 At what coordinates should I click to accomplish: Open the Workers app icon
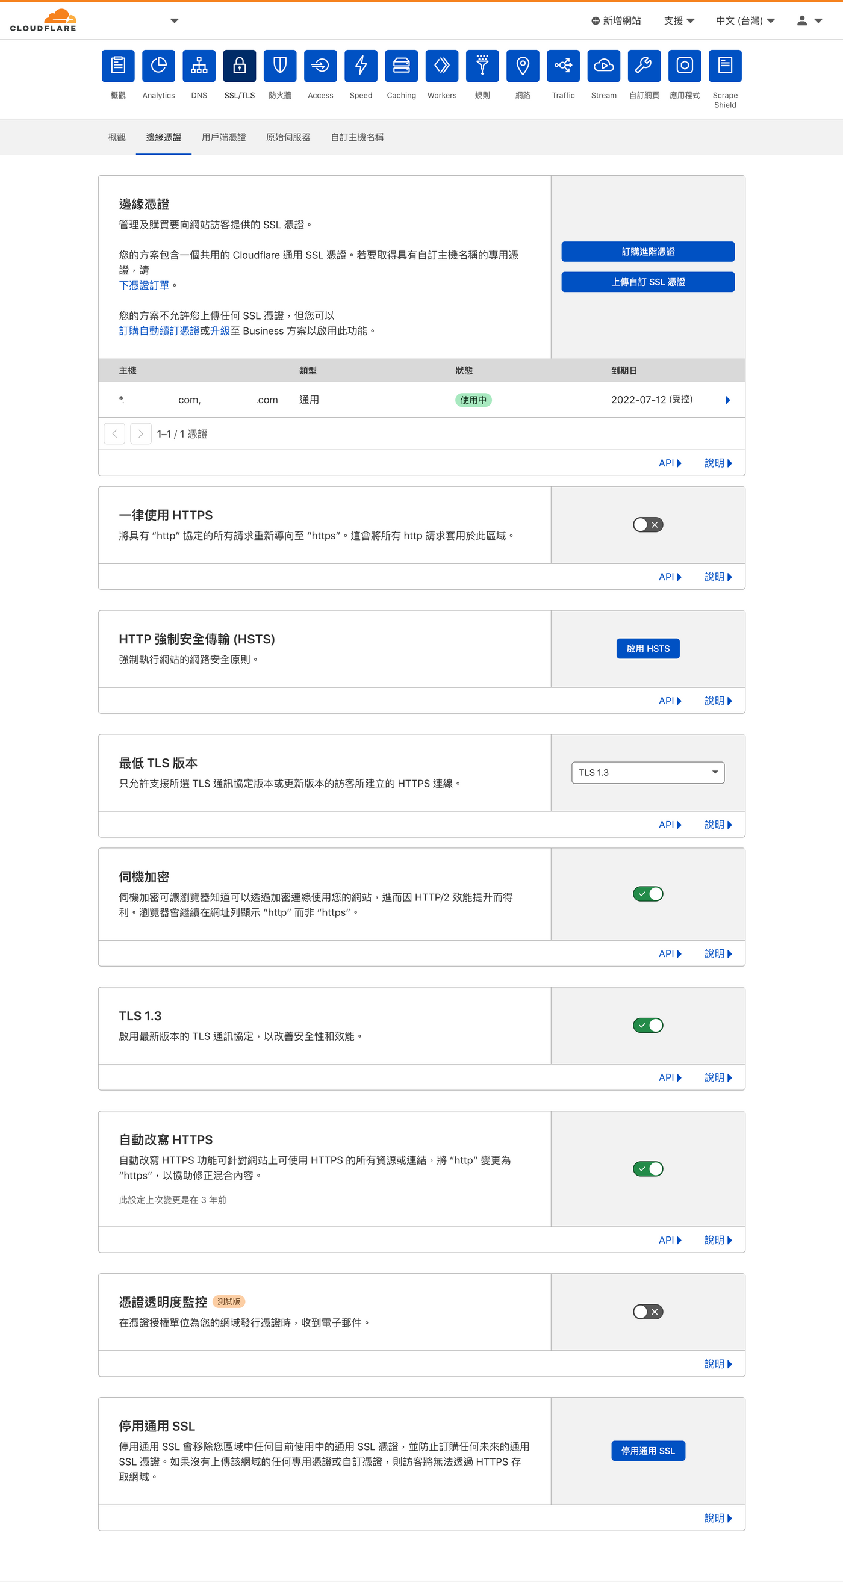[442, 66]
